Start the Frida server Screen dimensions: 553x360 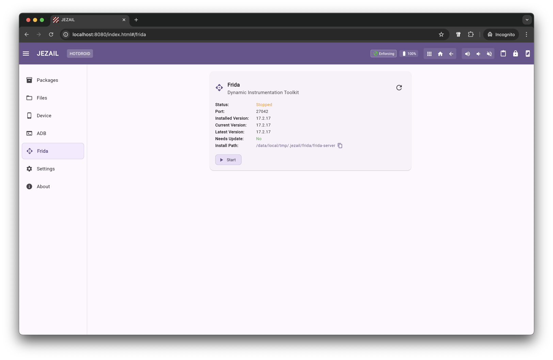[228, 160]
